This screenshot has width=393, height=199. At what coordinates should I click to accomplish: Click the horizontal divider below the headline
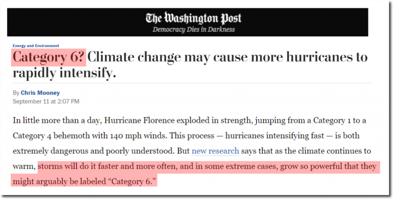(193, 83)
